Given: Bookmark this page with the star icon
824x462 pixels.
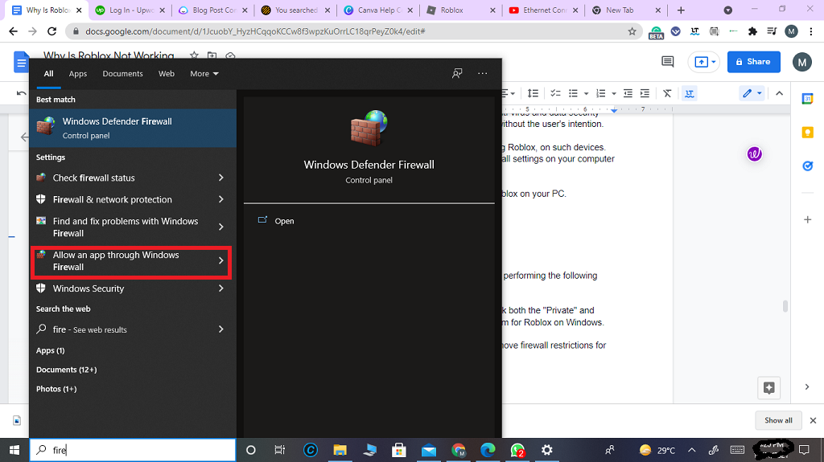Looking at the screenshot, I should click(632, 31).
